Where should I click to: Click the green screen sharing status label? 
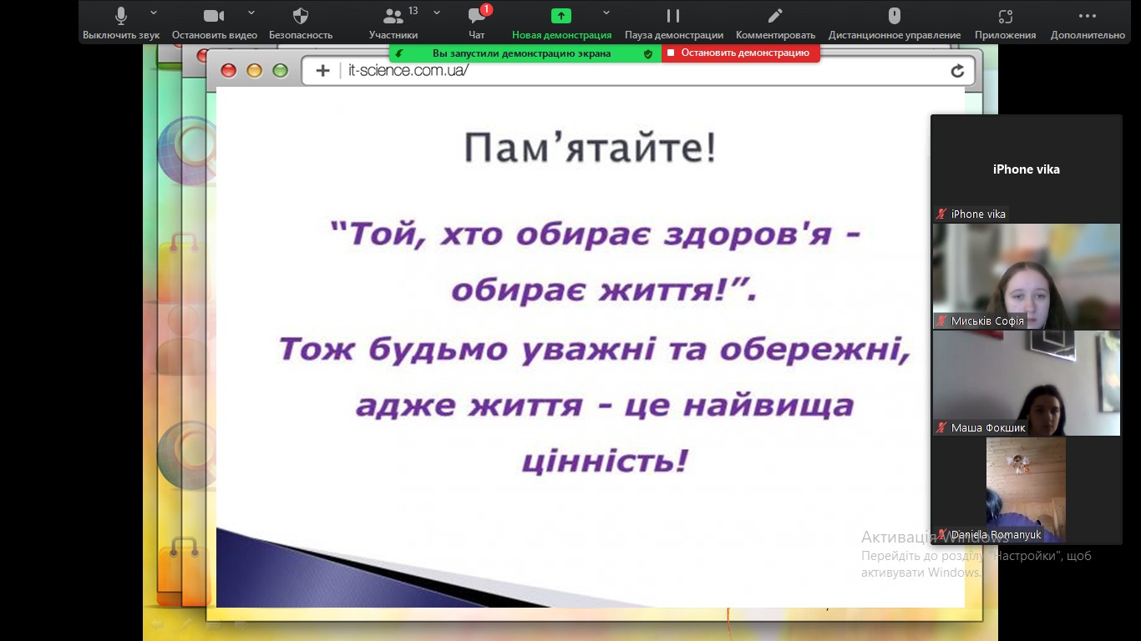coord(521,53)
